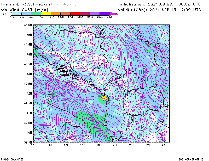Click the 'valid(+108h):' label

133,10
